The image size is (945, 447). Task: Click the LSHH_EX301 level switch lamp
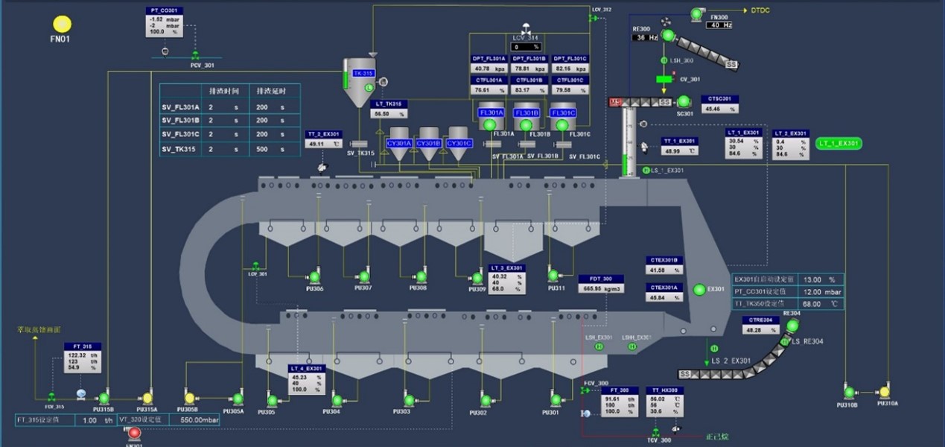coord(632,346)
